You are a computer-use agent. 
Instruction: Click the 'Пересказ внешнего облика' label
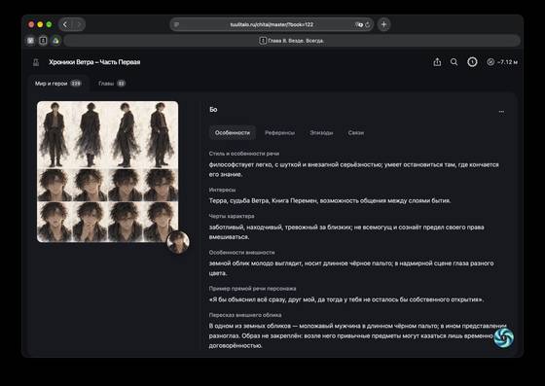245,315
